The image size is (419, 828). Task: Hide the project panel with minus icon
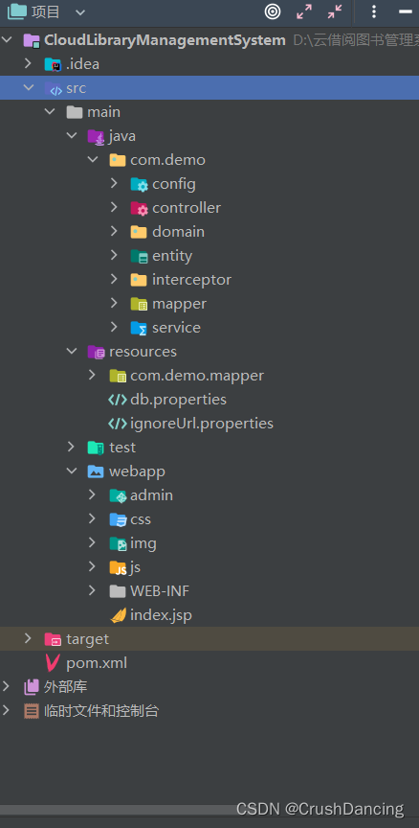(406, 11)
